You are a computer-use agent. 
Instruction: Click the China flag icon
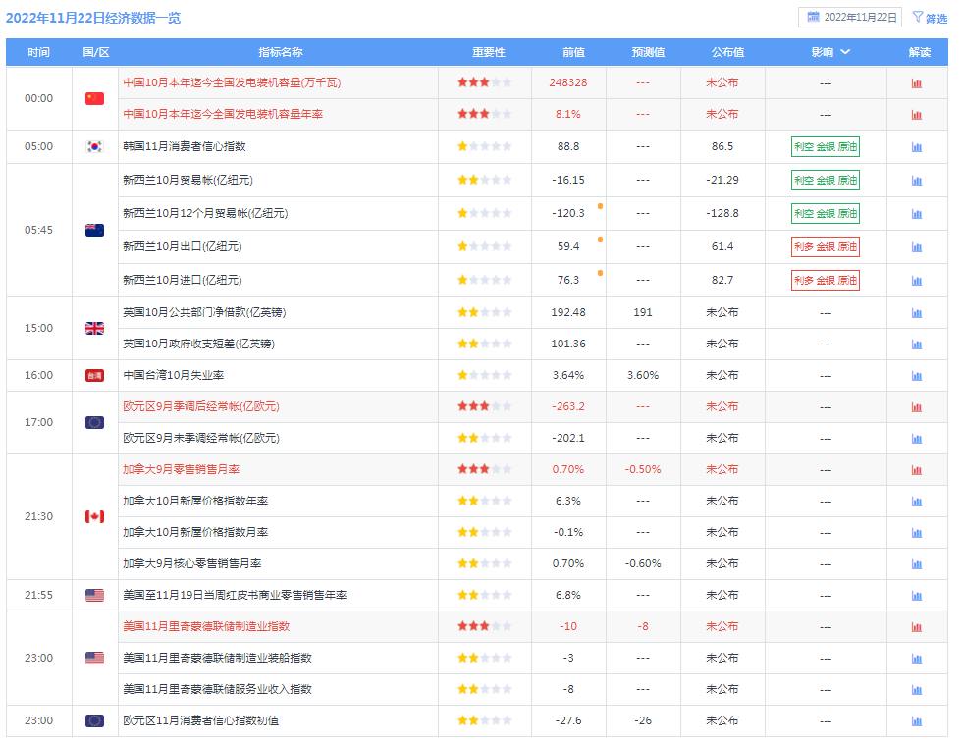[94, 98]
